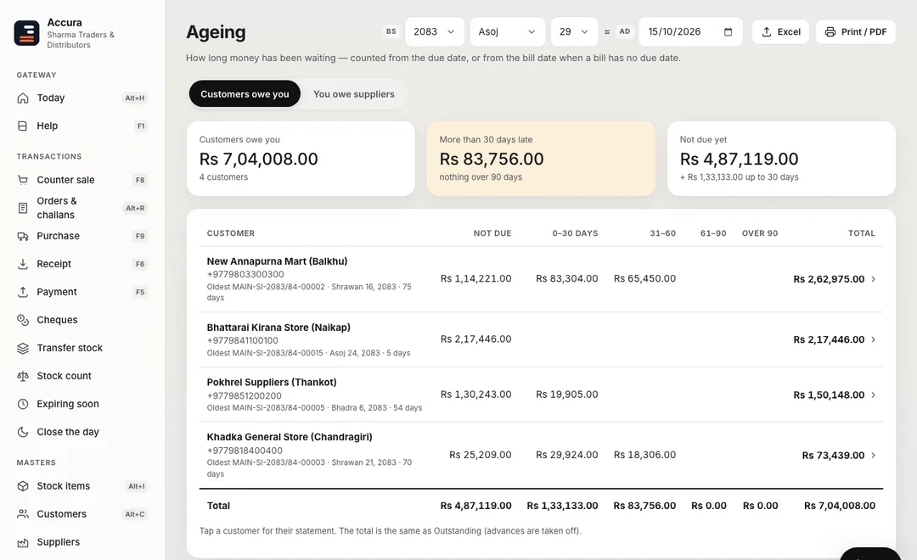Viewport: 917px width, 560px height.
Task: Click the printer icon on Print / PDF
Action: coord(830,32)
